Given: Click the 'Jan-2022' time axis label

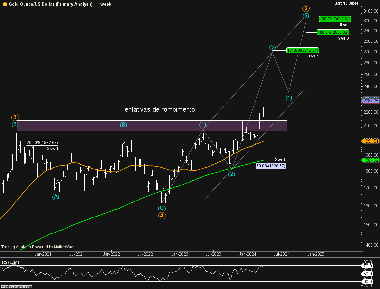Looking at the screenshot, I should [111, 254].
